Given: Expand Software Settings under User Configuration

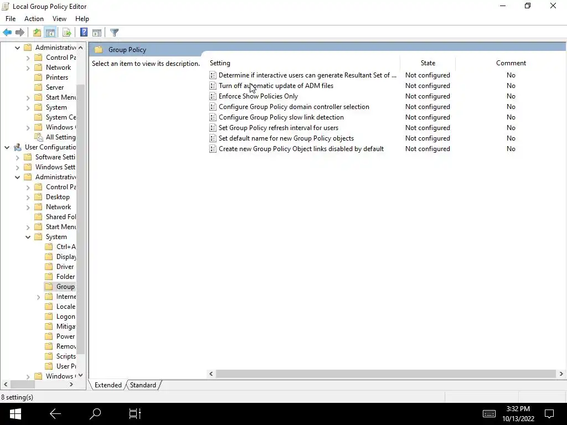Looking at the screenshot, I should (x=17, y=158).
